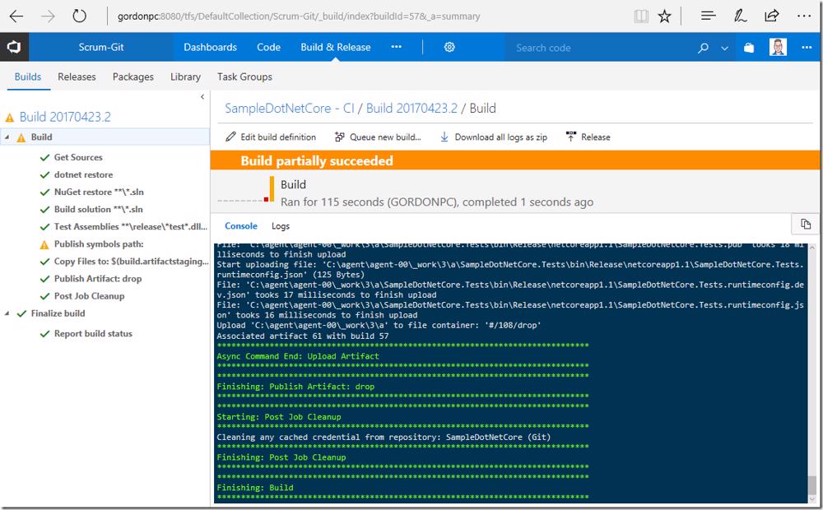Click the warning icon beside Build 20170423.2
823x510 pixels.
coord(9,118)
